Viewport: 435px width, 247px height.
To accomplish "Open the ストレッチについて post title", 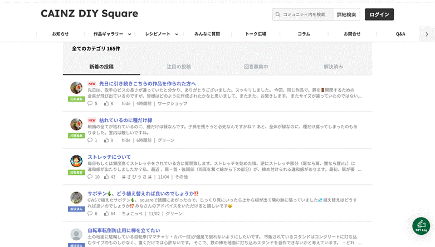I will pyautogui.click(x=109, y=157).
